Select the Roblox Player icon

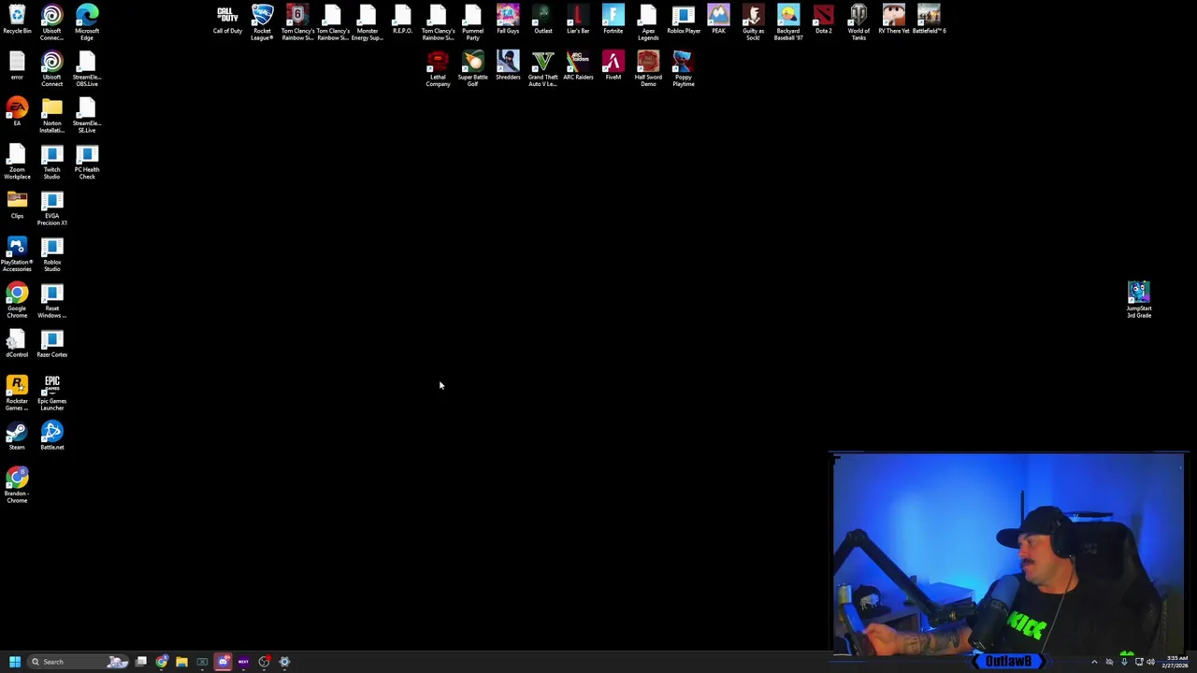[684, 20]
